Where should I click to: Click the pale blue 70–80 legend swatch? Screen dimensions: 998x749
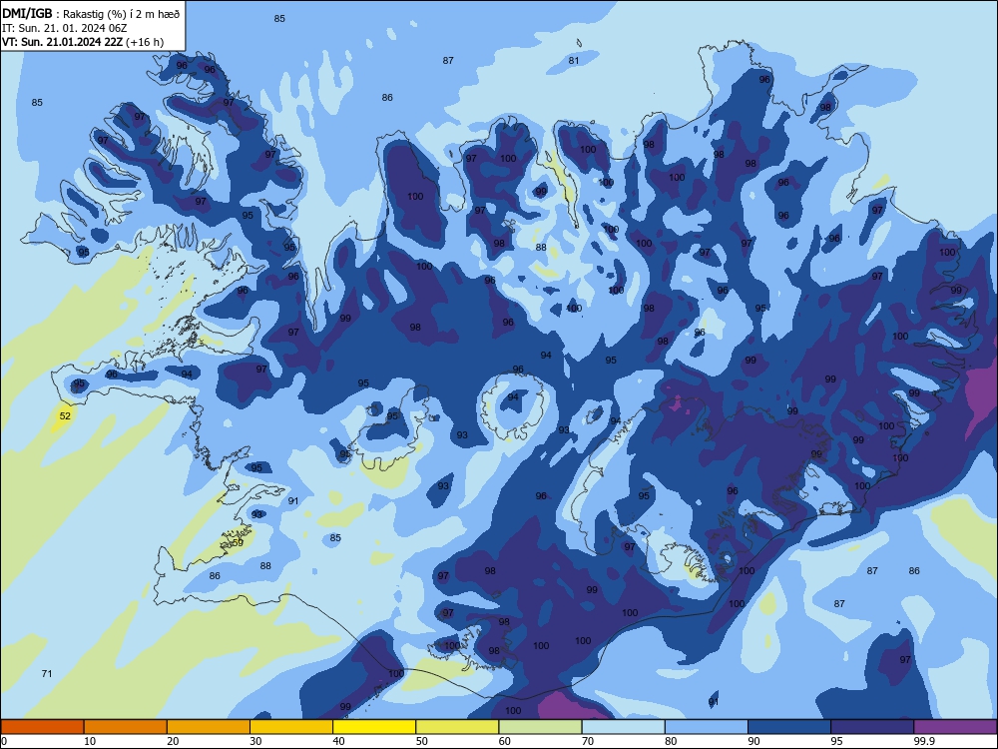pyautogui.click(x=623, y=727)
